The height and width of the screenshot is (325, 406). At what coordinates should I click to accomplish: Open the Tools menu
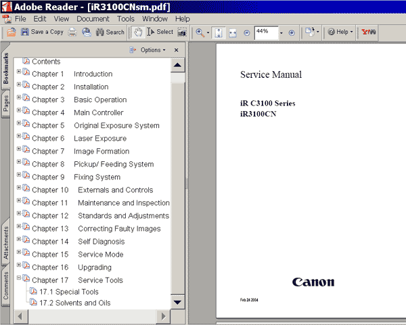[x=126, y=19]
